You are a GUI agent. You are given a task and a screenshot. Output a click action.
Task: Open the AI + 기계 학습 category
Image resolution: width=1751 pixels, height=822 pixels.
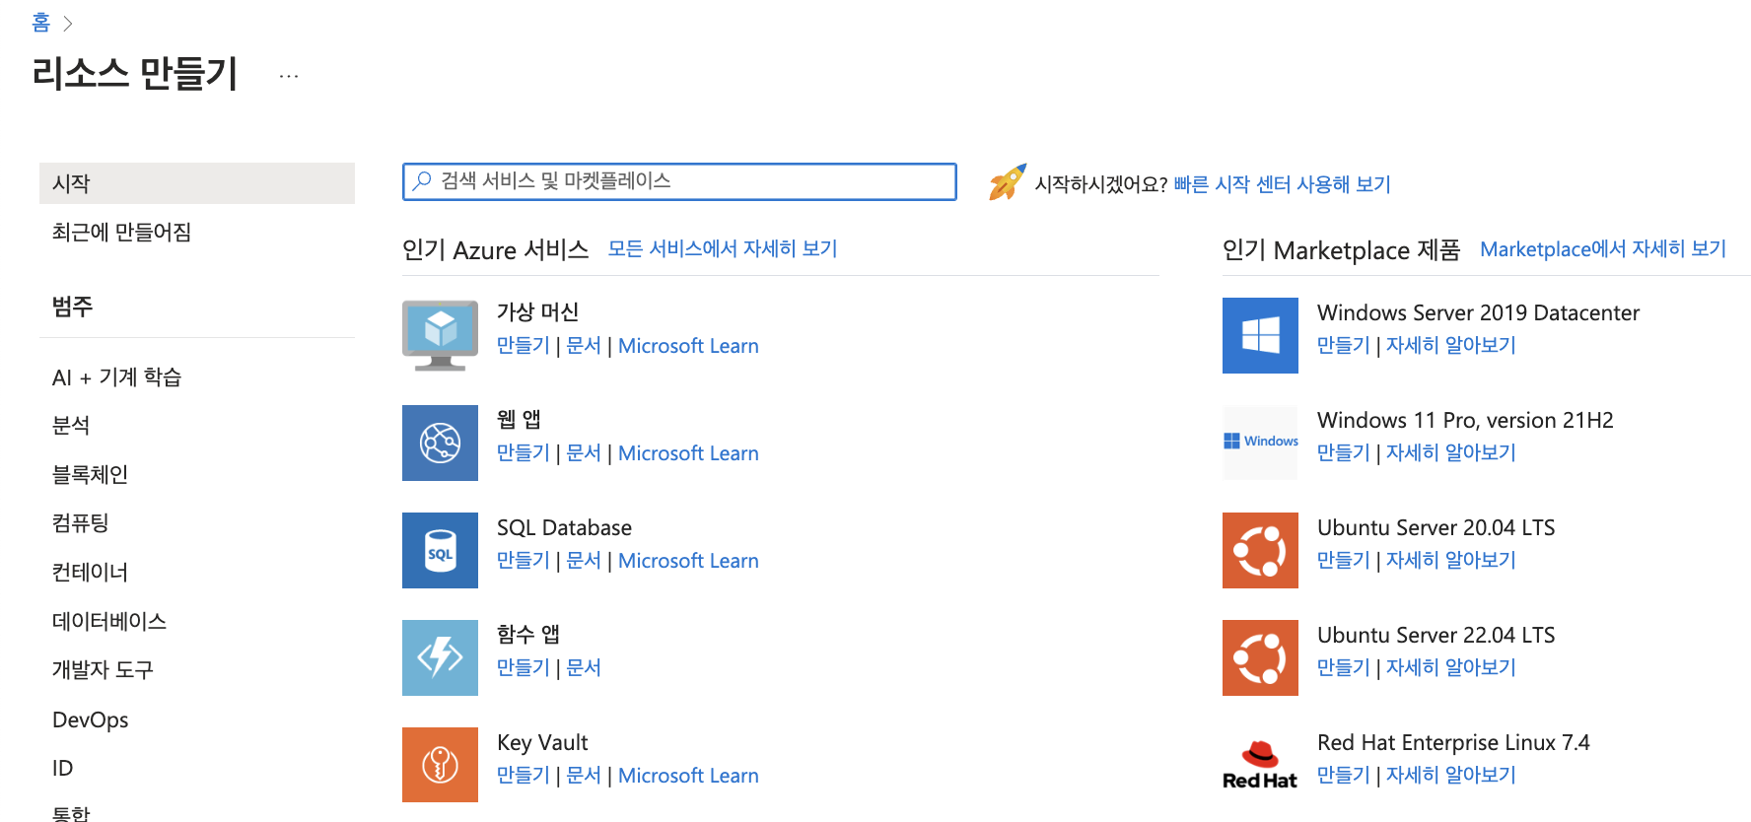pyautogui.click(x=116, y=377)
